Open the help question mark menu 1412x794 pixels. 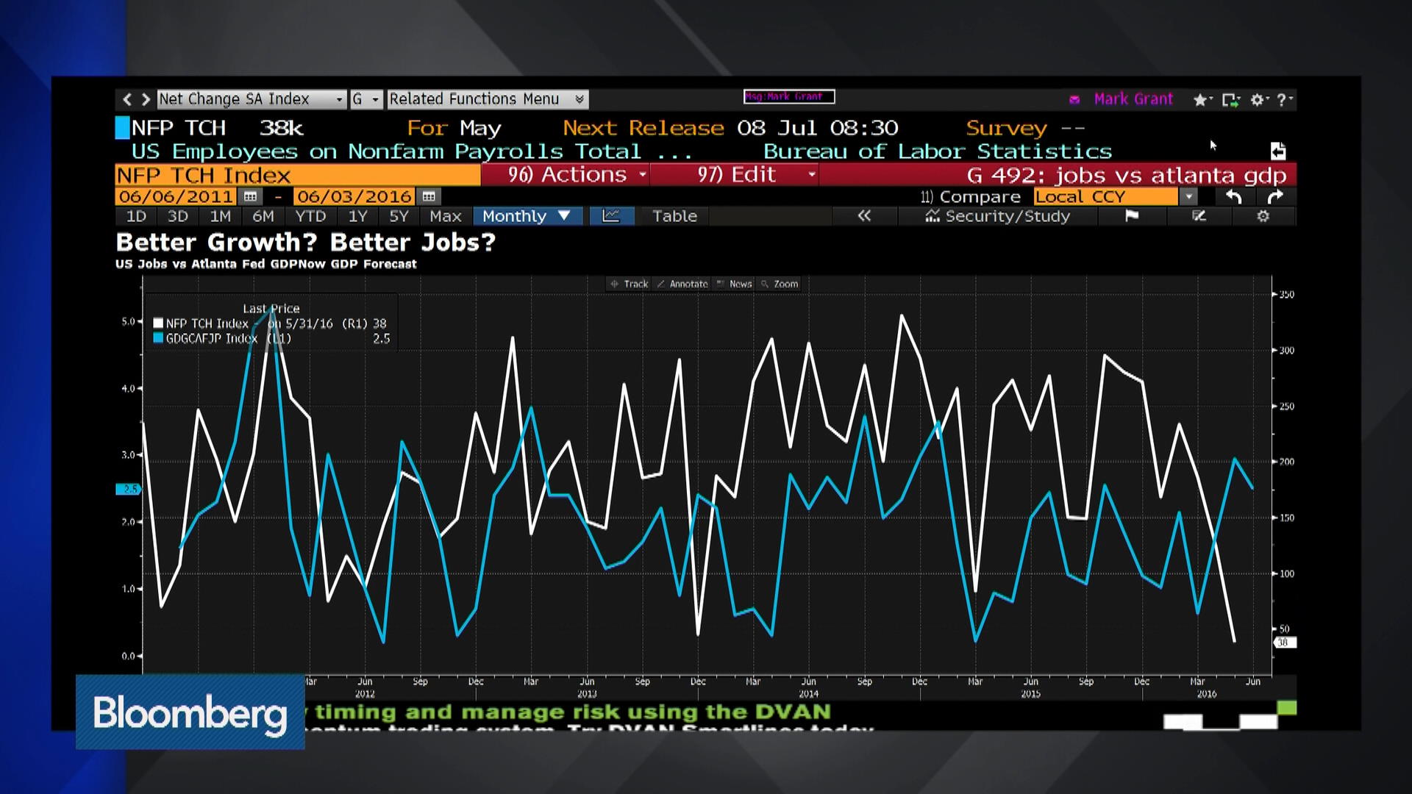(x=1284, y=99)
